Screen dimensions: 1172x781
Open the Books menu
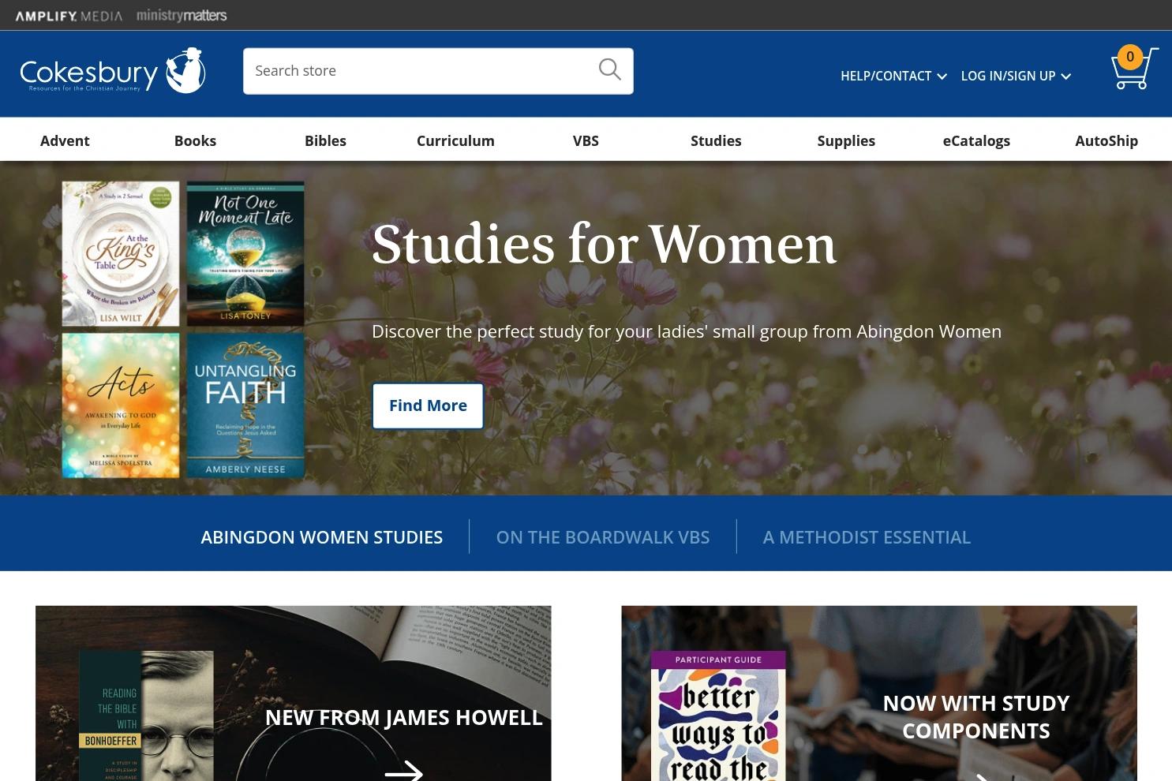point(195,140)
